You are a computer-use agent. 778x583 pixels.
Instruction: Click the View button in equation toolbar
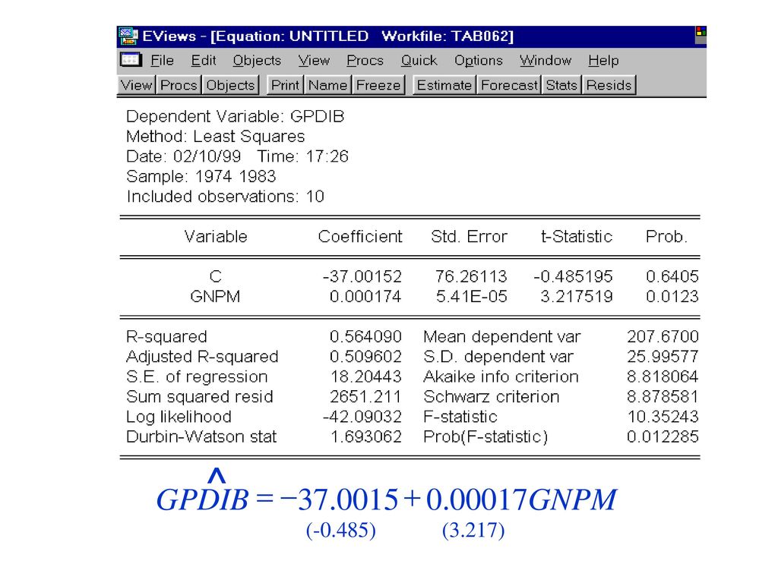(137, 85)
